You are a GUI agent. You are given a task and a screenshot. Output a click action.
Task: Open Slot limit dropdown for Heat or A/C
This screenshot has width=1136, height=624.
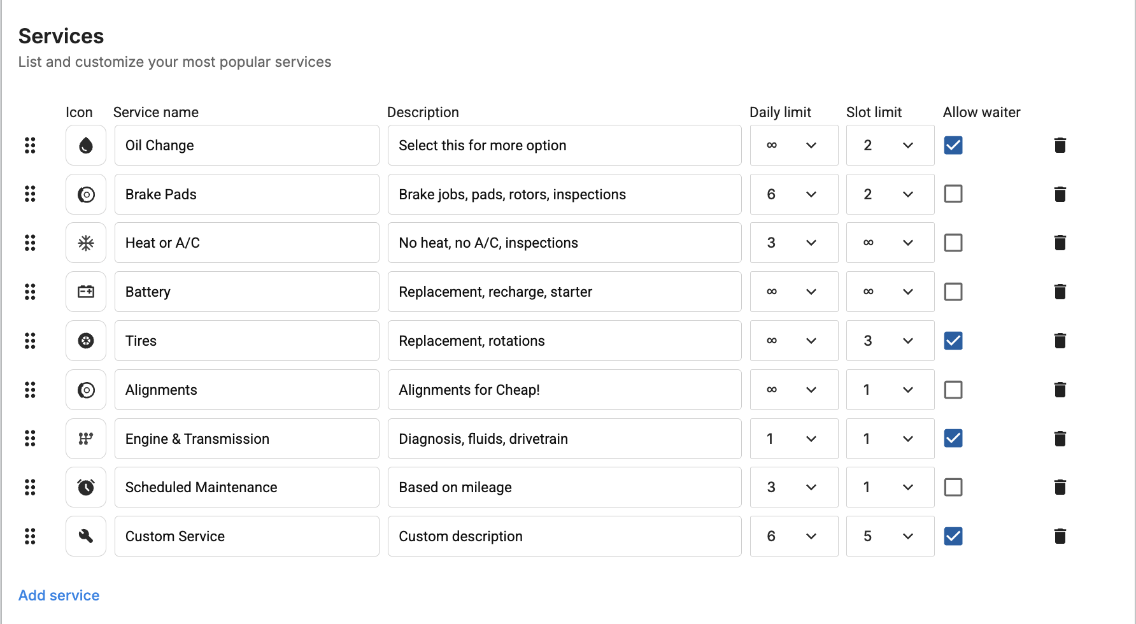(890, 243)
